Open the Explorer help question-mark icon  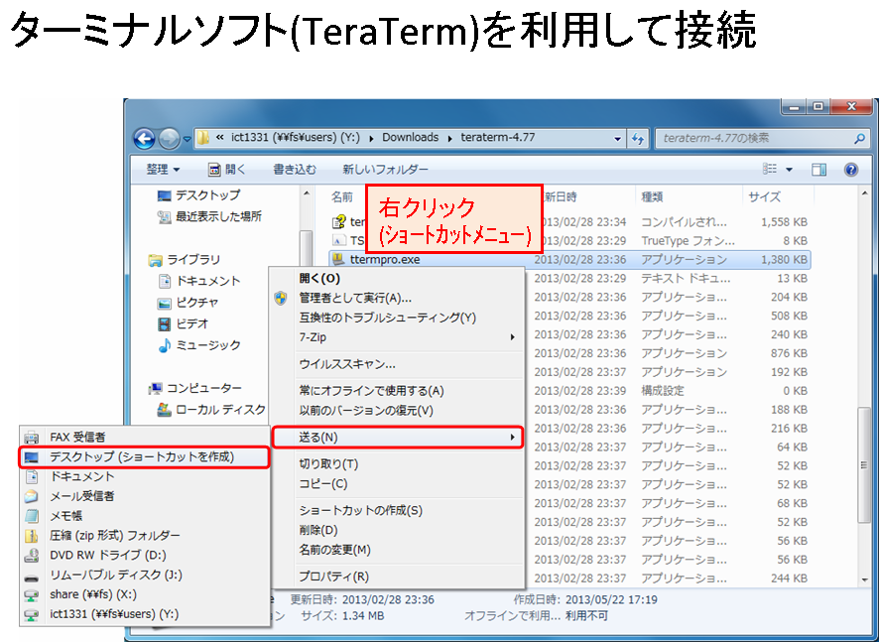(x=851, y=170)
